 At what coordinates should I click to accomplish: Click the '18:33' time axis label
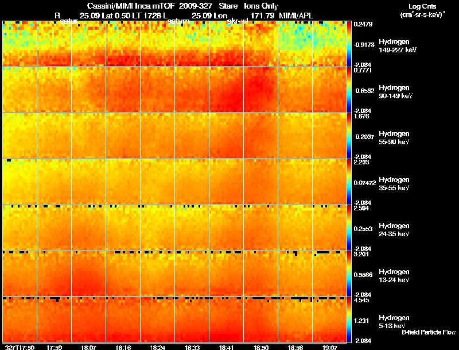[192, 347]
